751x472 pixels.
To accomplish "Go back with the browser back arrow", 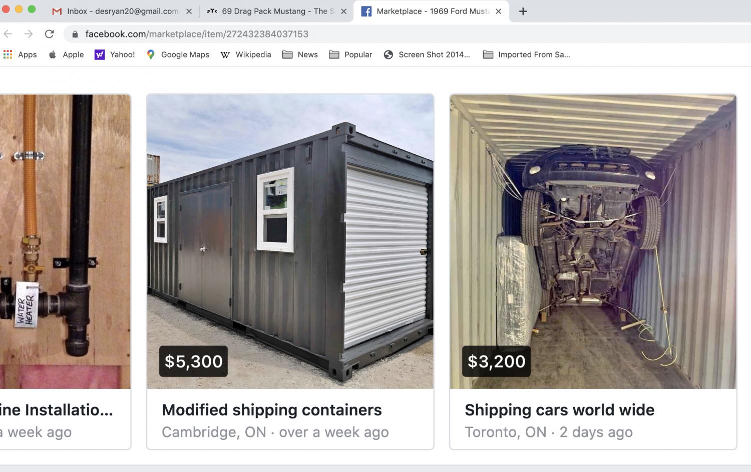I will click(x=8, y=34).
